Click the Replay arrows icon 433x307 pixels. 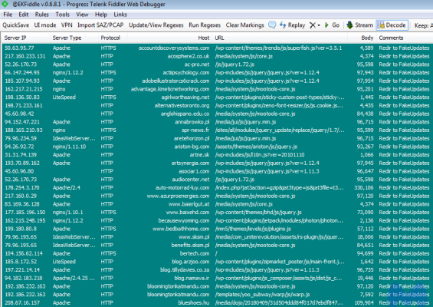point(283,25)
